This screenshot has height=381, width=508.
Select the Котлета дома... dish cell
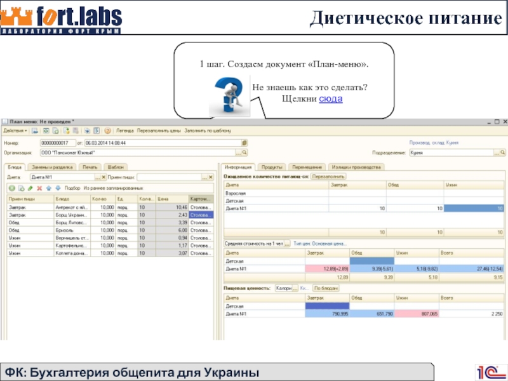click(x=72, y=253)
